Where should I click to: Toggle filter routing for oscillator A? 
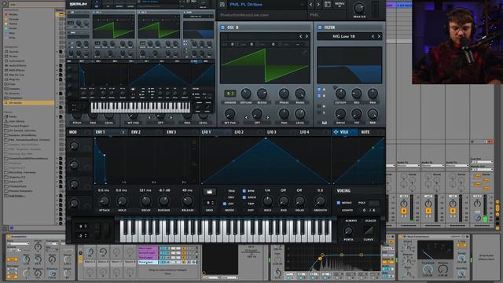[x=319, y=90]
